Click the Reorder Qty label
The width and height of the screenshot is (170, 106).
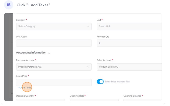[103, 36]
